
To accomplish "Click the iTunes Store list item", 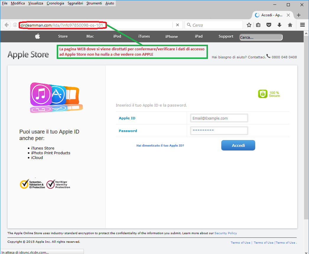I will 43,148.
